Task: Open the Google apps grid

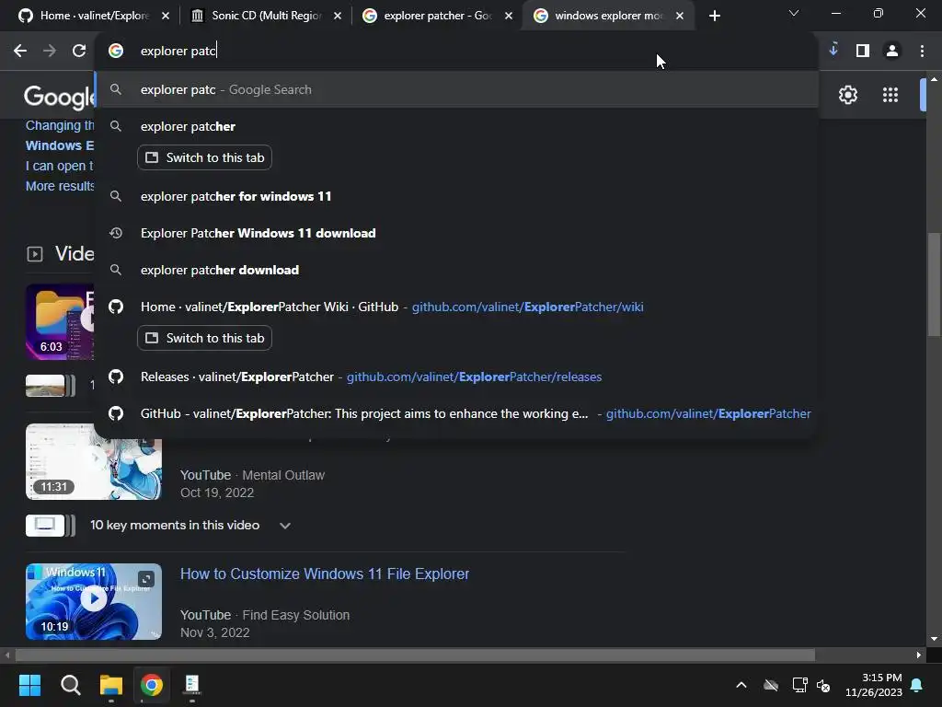Action: pos(890,95)
